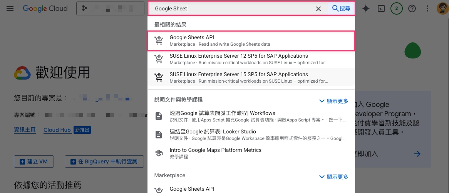The height and width of the screenshot is (193, 449).
Task: Open 透過Google 試算表觸發工作流程 Workflows doc
Action: tap(251, 116)
